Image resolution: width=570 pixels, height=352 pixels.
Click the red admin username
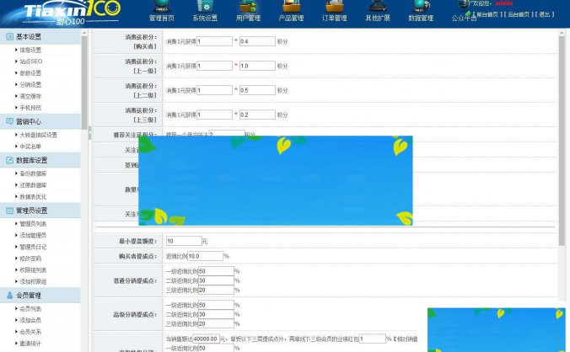[504, 3]
